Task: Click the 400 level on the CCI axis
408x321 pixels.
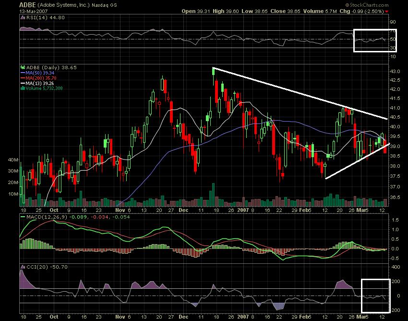Action: pyautogui.click(x=396, y=267)
